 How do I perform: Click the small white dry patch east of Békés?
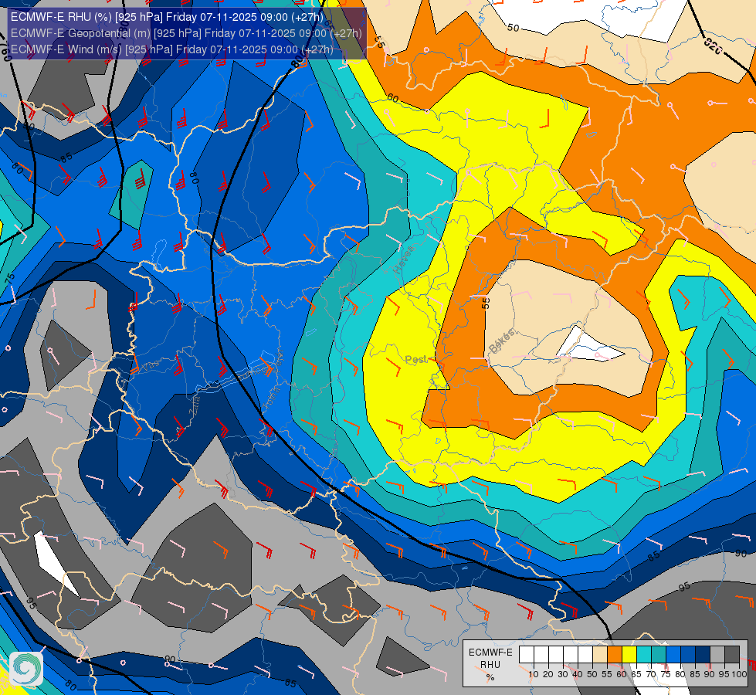pos(590,345)
